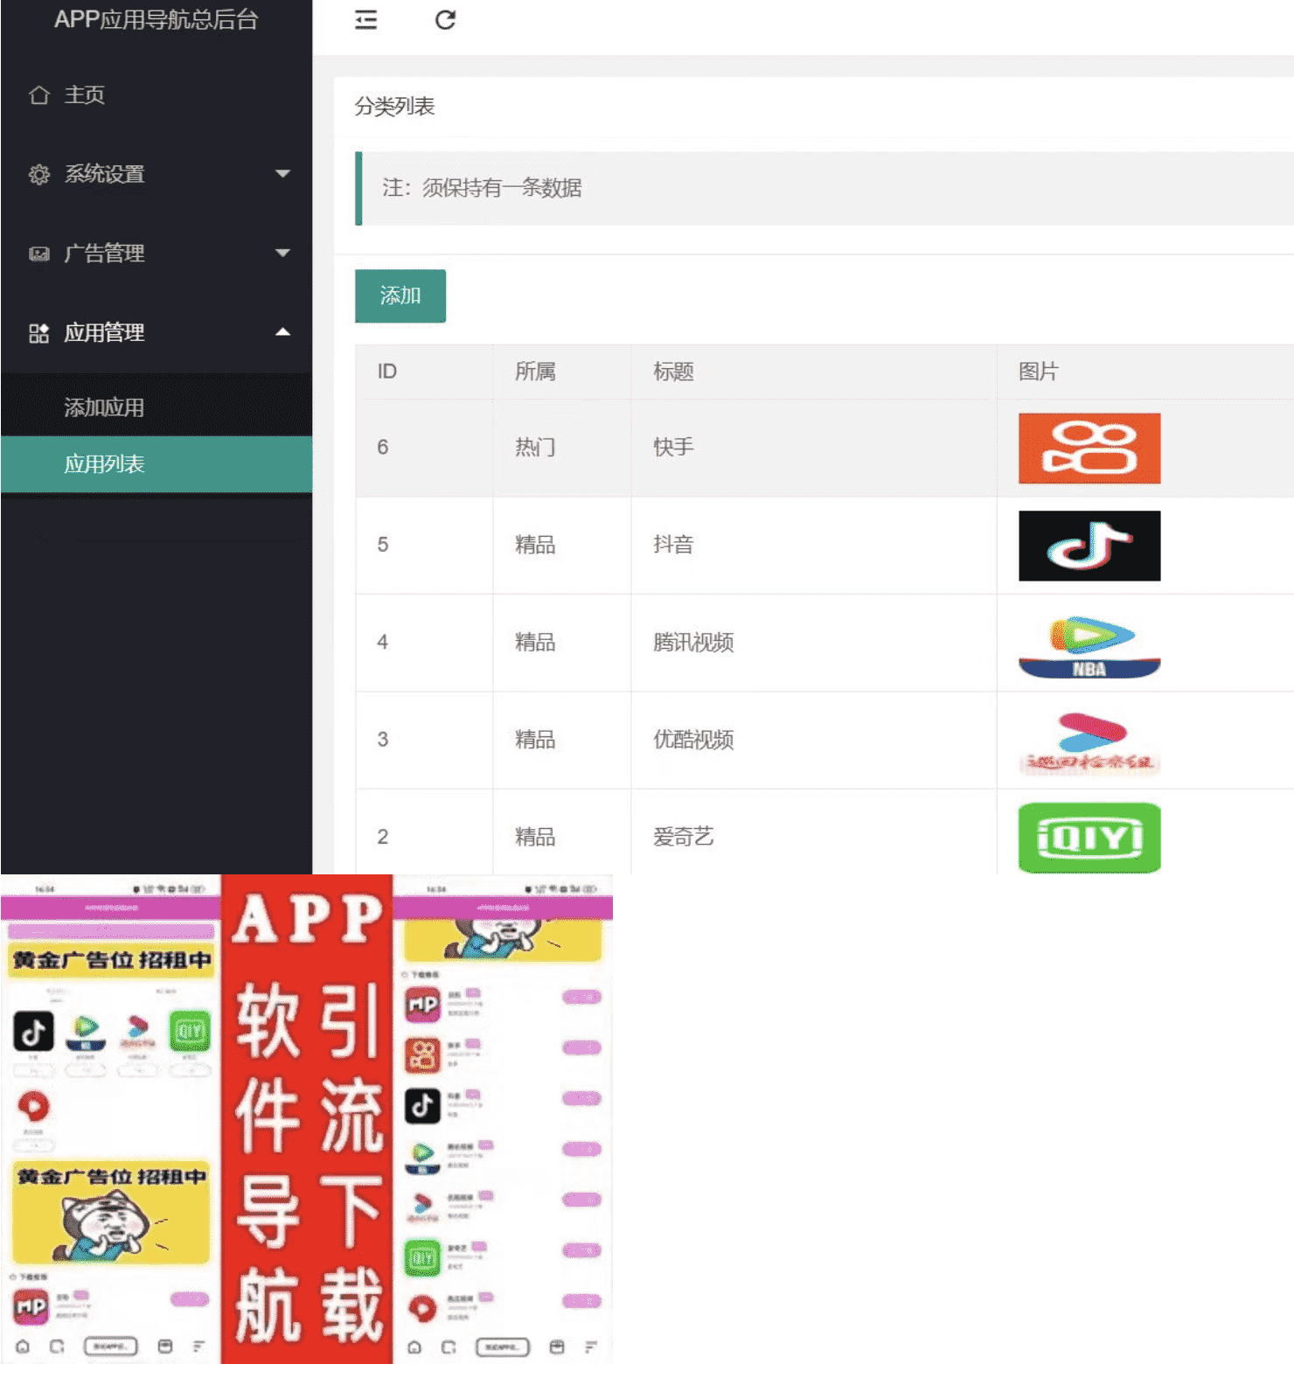This screenshot has height=1378, width=1294.
Task: Tap the top 黄金广告位招租中 banner in left phone
Action: click(x=111, y=960)
